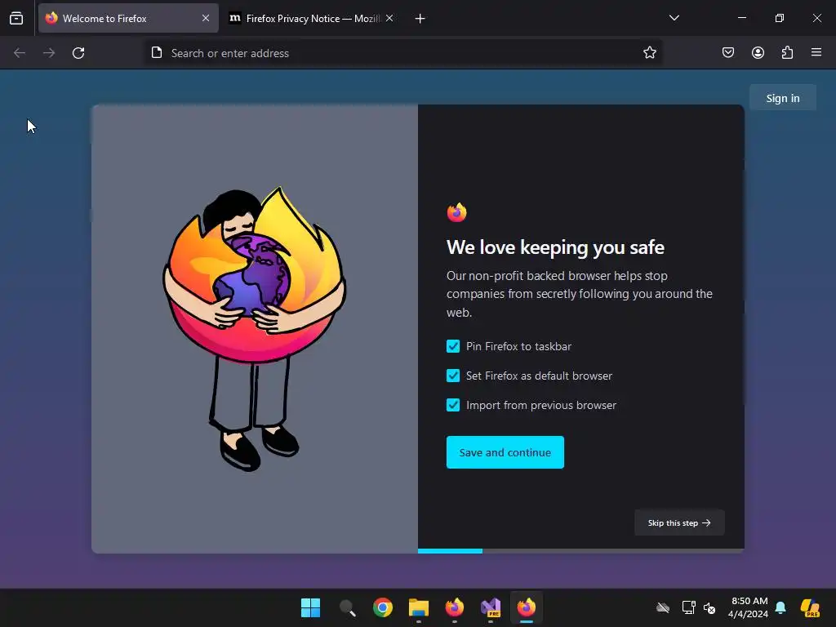Minimize the Firefox window
The height and width of the screenshot is (627, 836).
[x=741, y=18]
